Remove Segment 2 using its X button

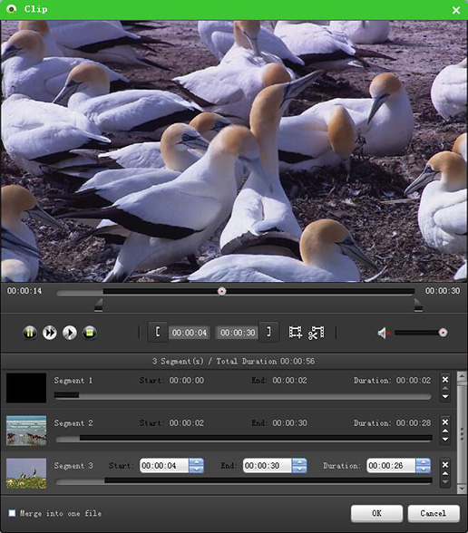tap(444, 422)
